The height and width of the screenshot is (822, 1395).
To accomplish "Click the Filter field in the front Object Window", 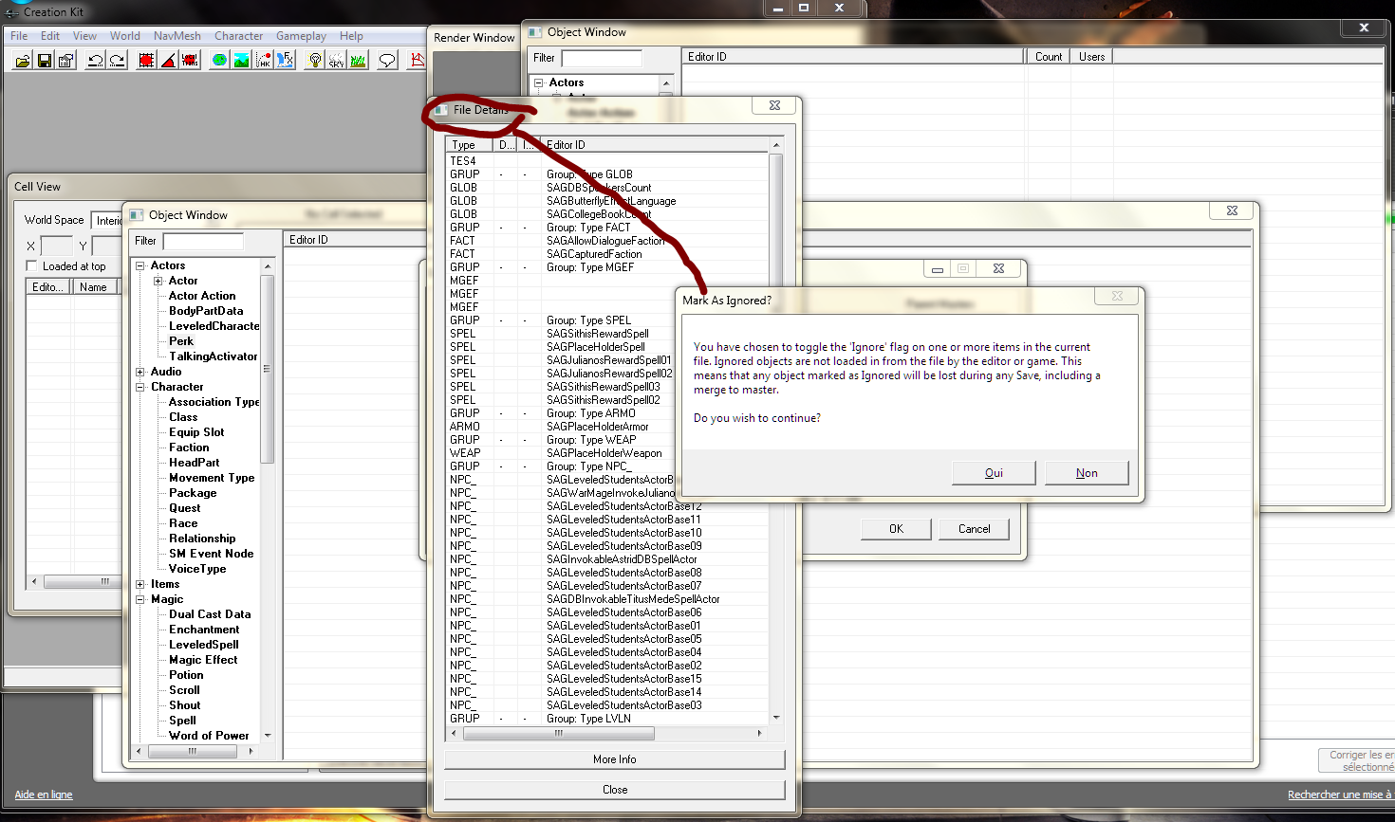I will 203,241.
